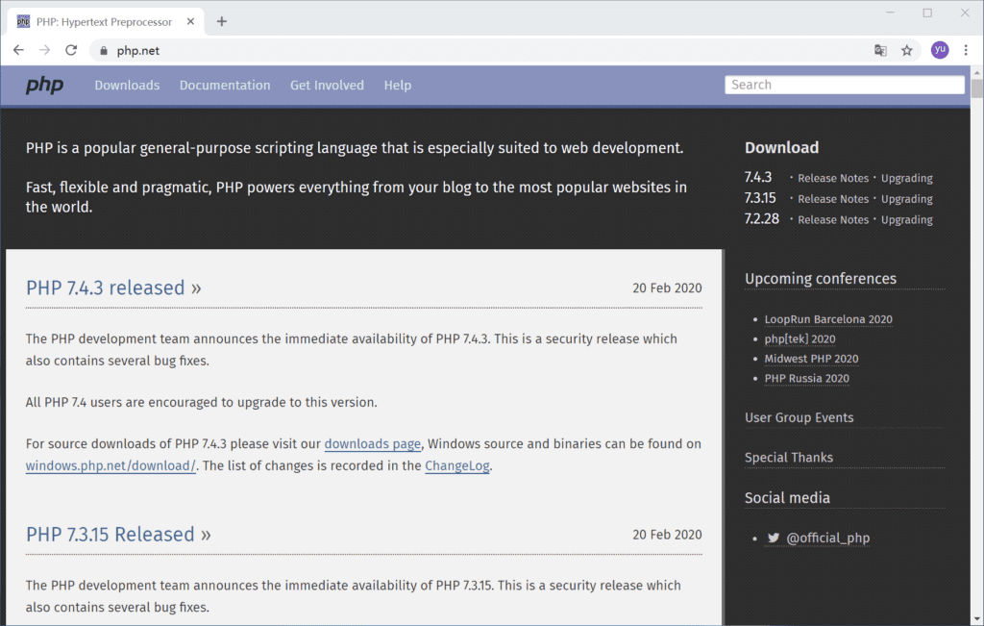This screenshot has width=984, height=626.
Task: Open Upgrading link for 7.2.28
Action: tap(906, 220)
